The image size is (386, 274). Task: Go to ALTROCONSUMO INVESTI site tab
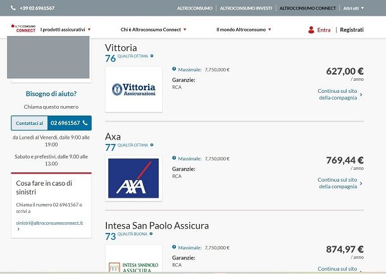click(x=246, y=8)
